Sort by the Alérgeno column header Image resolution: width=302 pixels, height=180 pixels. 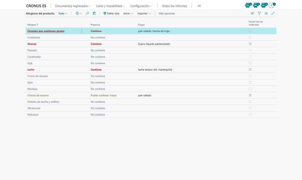coord(33,25)
